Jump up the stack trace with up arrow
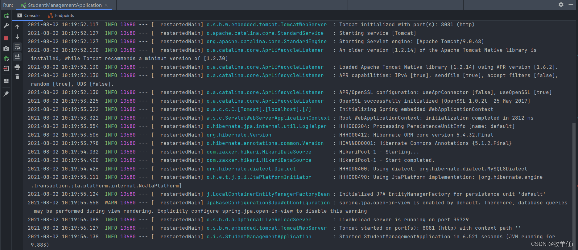Viewport: 578px width, 250px height. [17, 27]
